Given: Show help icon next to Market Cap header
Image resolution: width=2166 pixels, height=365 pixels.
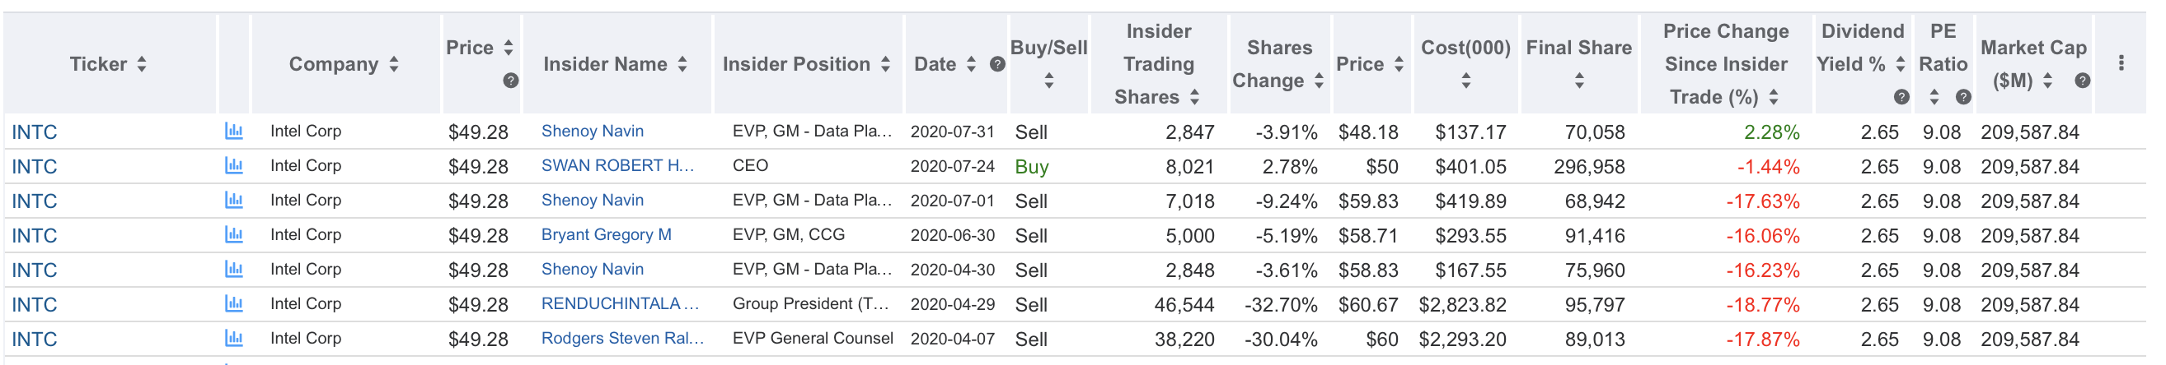Looking at the screenshot, I should (x=2082, y=81).
